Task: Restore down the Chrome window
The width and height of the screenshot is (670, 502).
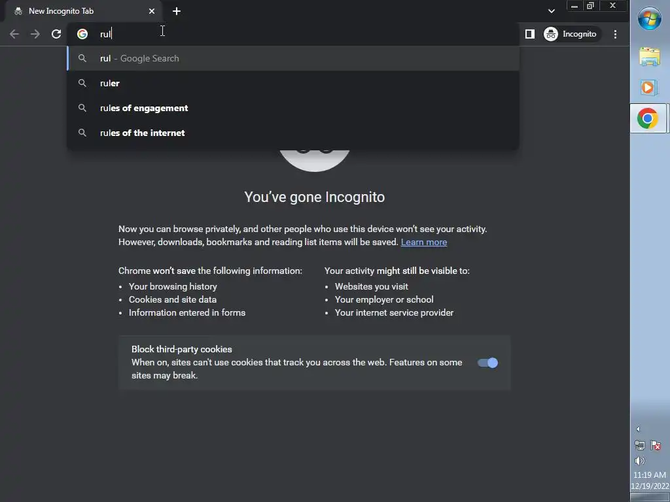Action: 591,5
